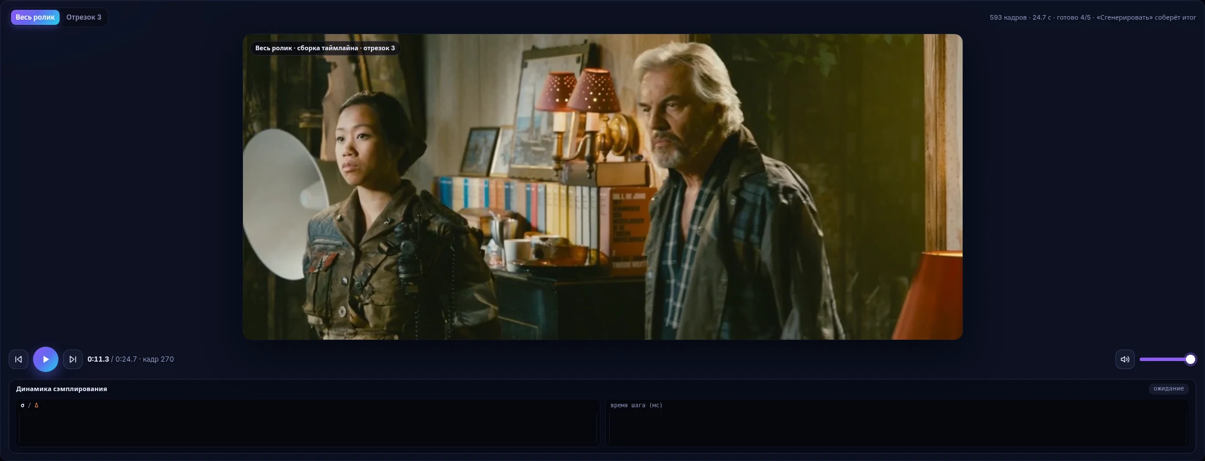This screenshot has height=461, width=1205.
Task: Click the status text "593 кадров · 24.7 с"
Action: (1021, 17)
